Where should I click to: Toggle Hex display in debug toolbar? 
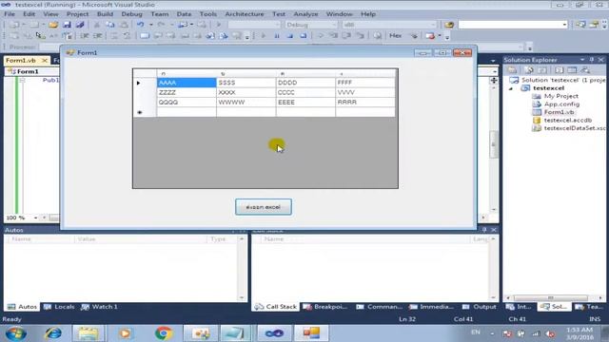(396, 36)
